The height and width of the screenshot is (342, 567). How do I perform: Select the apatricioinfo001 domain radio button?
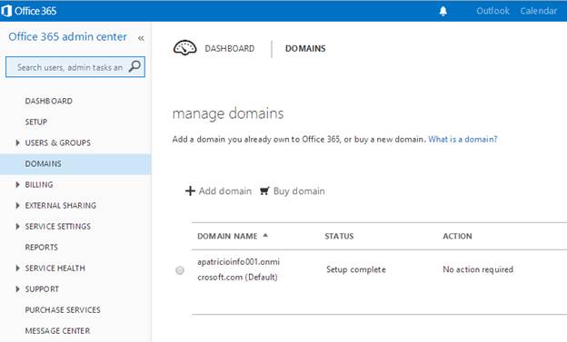point(180,270)
